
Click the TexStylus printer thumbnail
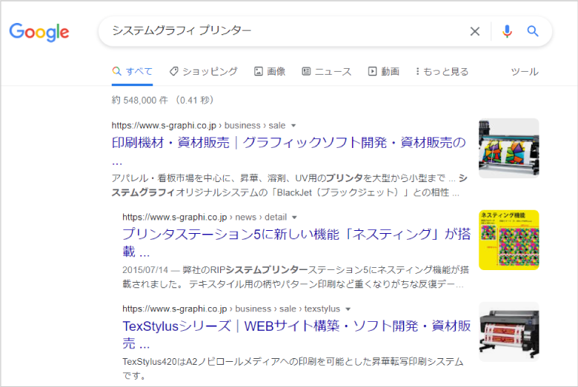(508, 332)
